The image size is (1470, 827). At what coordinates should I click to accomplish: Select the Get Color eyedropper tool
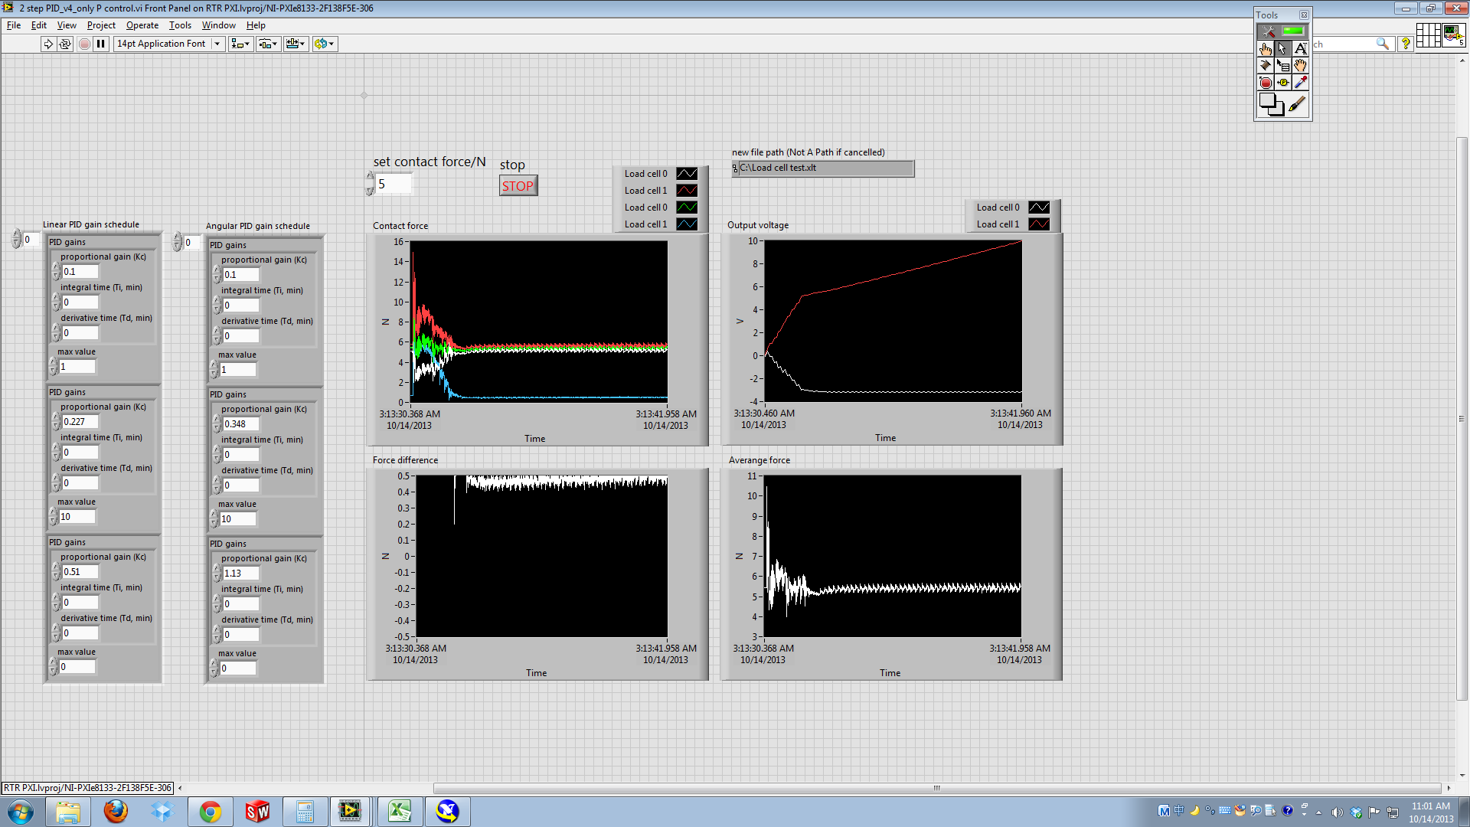point(1301,83)
